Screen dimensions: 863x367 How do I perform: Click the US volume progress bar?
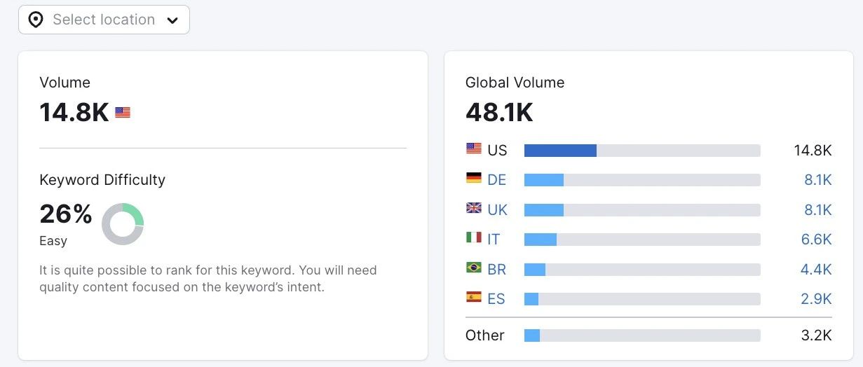pyautogui.click(x=641, y=151)
